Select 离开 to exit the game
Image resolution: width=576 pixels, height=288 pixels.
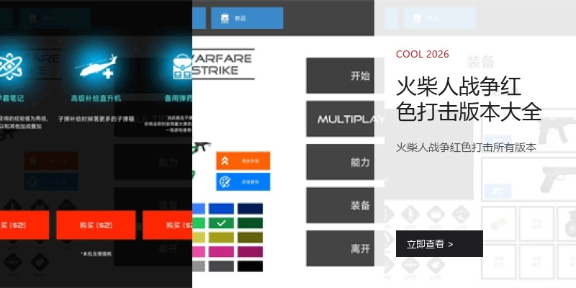tap(340, 248)
